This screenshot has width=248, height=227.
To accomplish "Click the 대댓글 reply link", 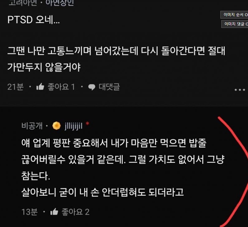I will click(109, 87).
